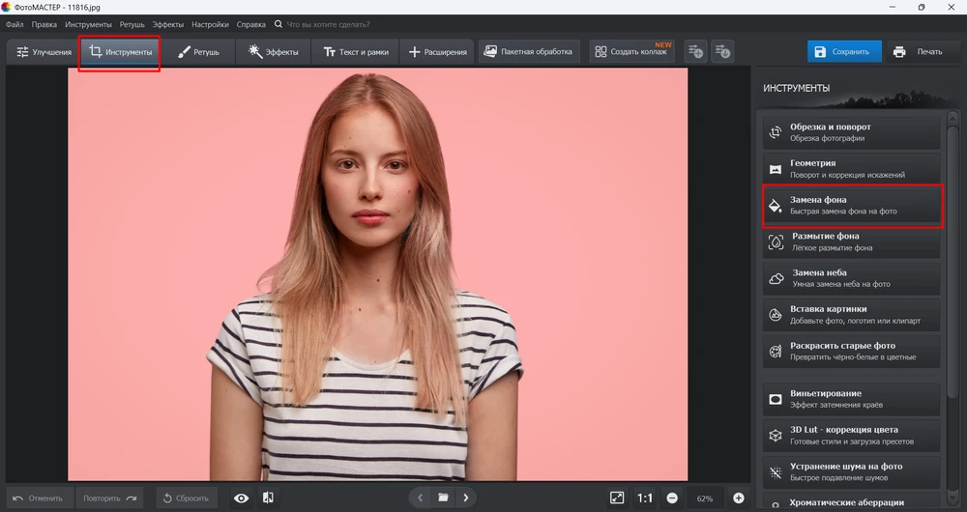Select Обрезка и поворот crop tool
Screen dimensions: 967x512
(851, 132)
